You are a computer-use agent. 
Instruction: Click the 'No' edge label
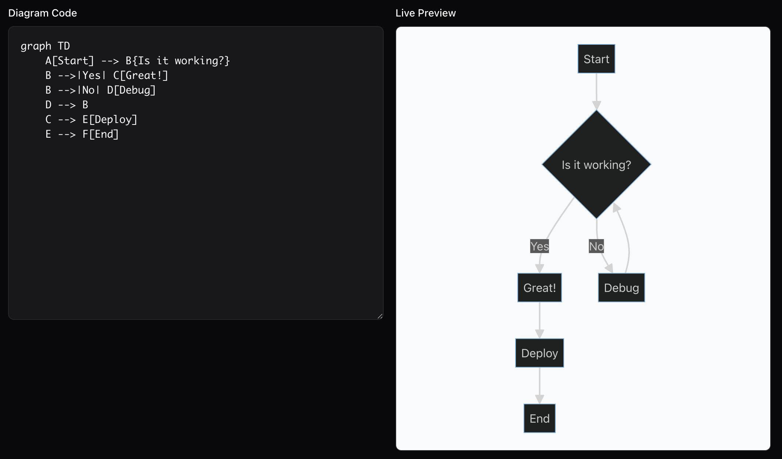596,246
